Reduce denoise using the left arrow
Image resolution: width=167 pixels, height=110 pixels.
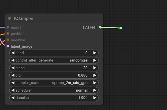point(13,98)
